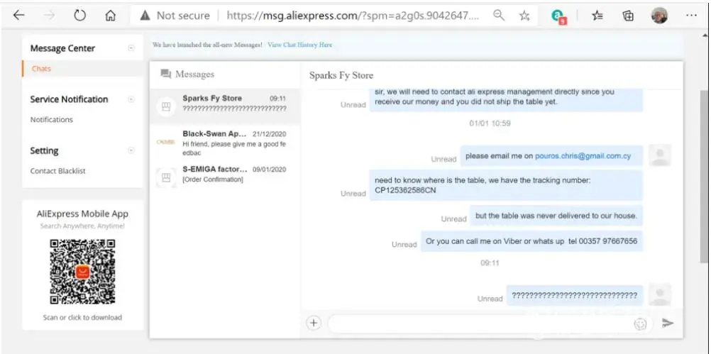Click the [Order Confirmation] preview text
Screen dimensions: 711x354
[213, 179]
